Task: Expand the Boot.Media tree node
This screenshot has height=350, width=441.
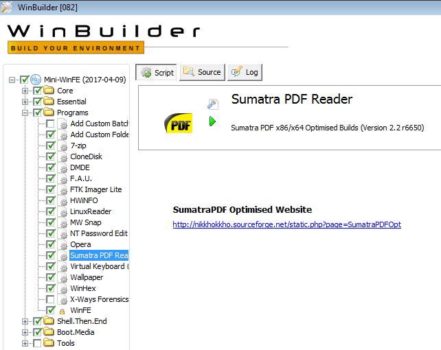Action: pyautogui.click(x=25, y=332)
